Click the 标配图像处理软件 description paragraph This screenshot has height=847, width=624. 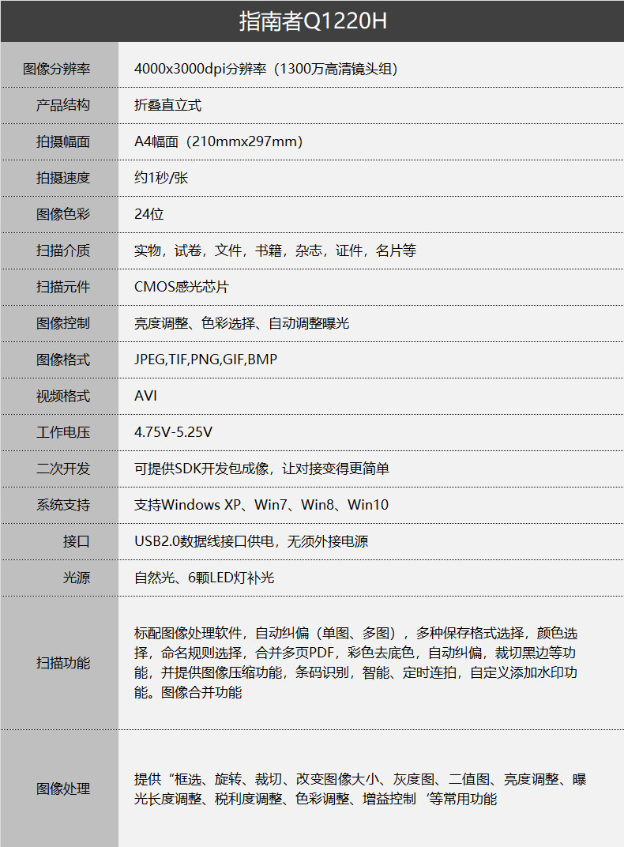[355, 663]
